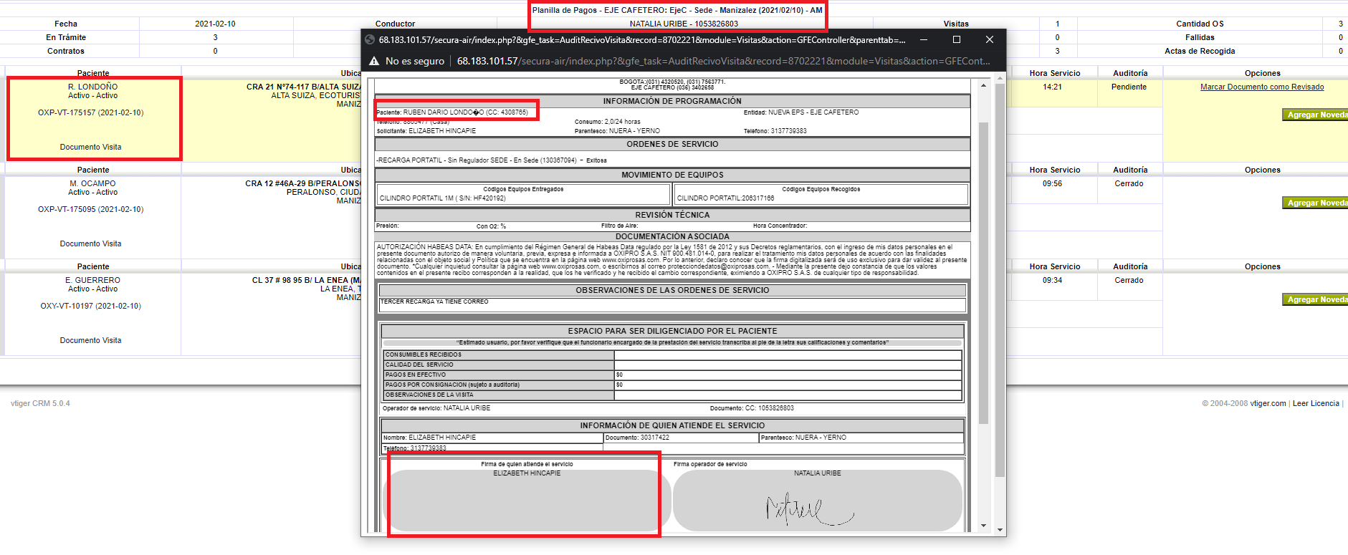This screenshot has height=555, width=1348.
Task: Click 'CONSUMIBLES RECIBIDOS' value field
Action: pos(788,355)
